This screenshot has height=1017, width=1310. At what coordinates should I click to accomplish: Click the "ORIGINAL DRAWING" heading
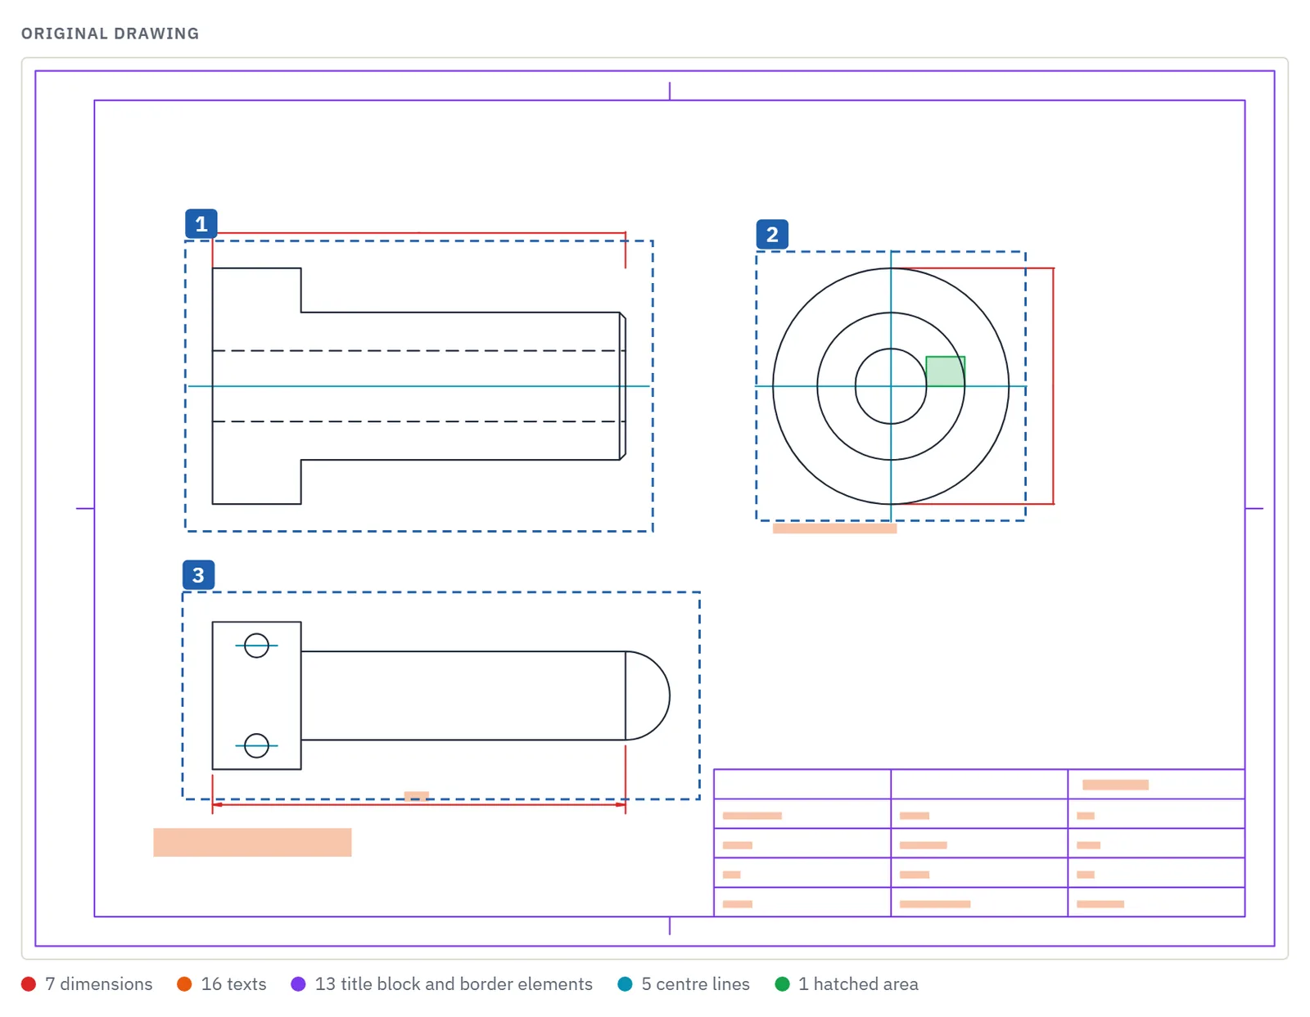point(110,34)
